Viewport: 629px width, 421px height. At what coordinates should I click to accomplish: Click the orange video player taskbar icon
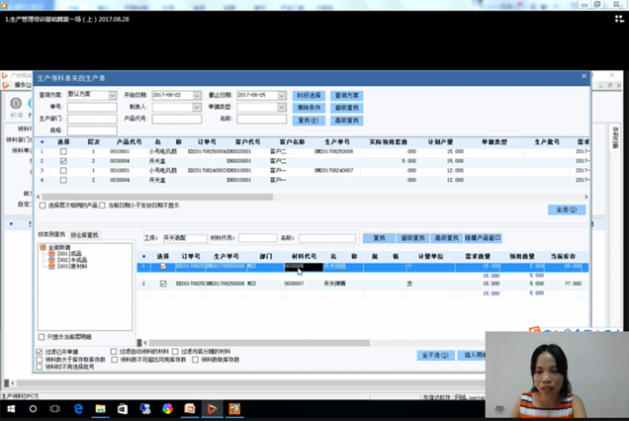pyautogui.click(x=212, y=408)
